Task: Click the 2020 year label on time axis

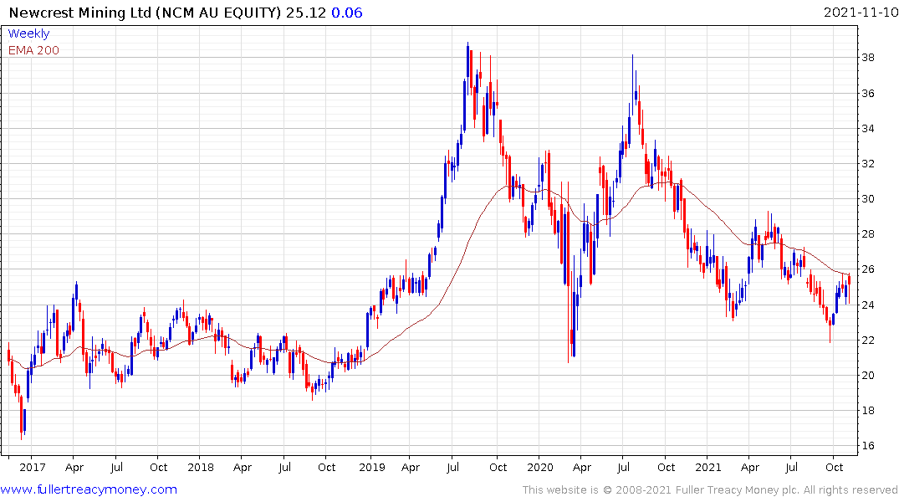Action: (540, 467)
